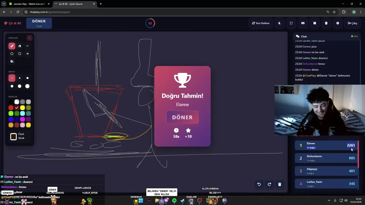Click the browser address bar

[x=177, y=12]
